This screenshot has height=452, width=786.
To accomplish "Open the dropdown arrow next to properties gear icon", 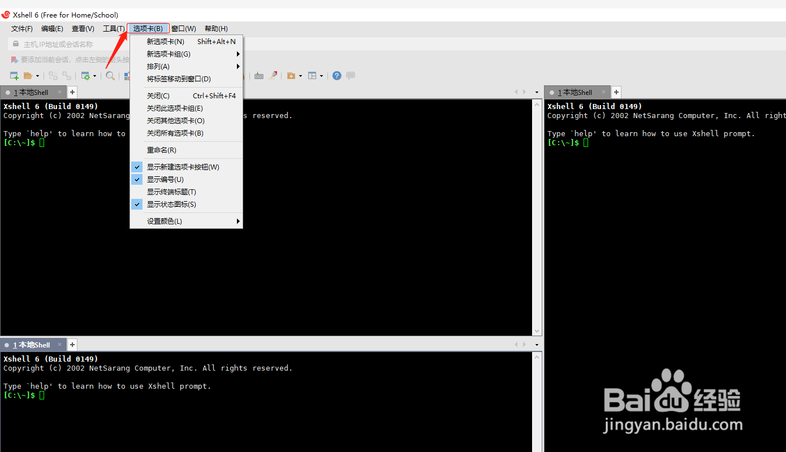I will 94,76.
